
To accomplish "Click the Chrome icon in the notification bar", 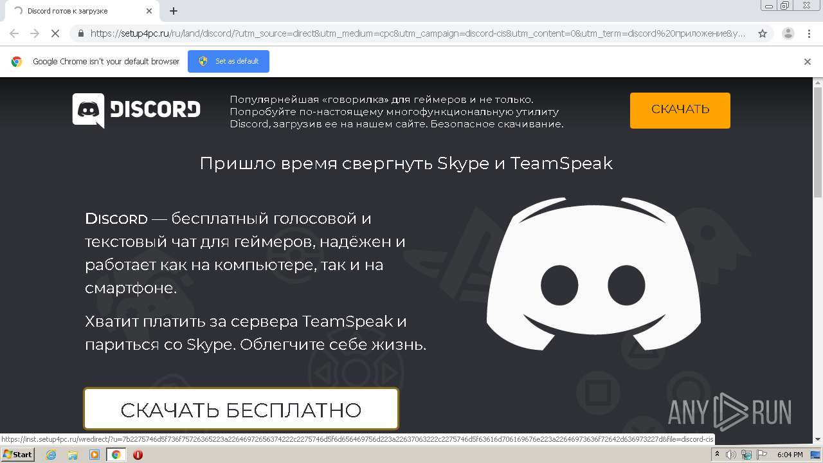I will tap(17, 62).
